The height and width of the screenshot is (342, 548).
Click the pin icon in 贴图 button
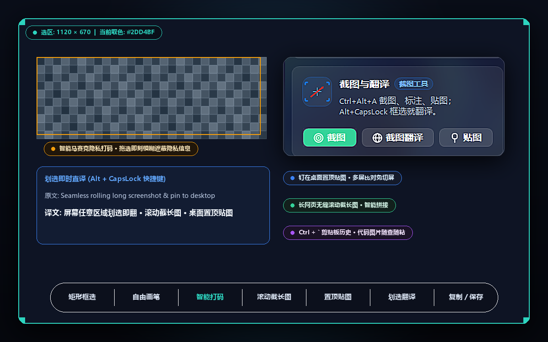pos(454,138)
